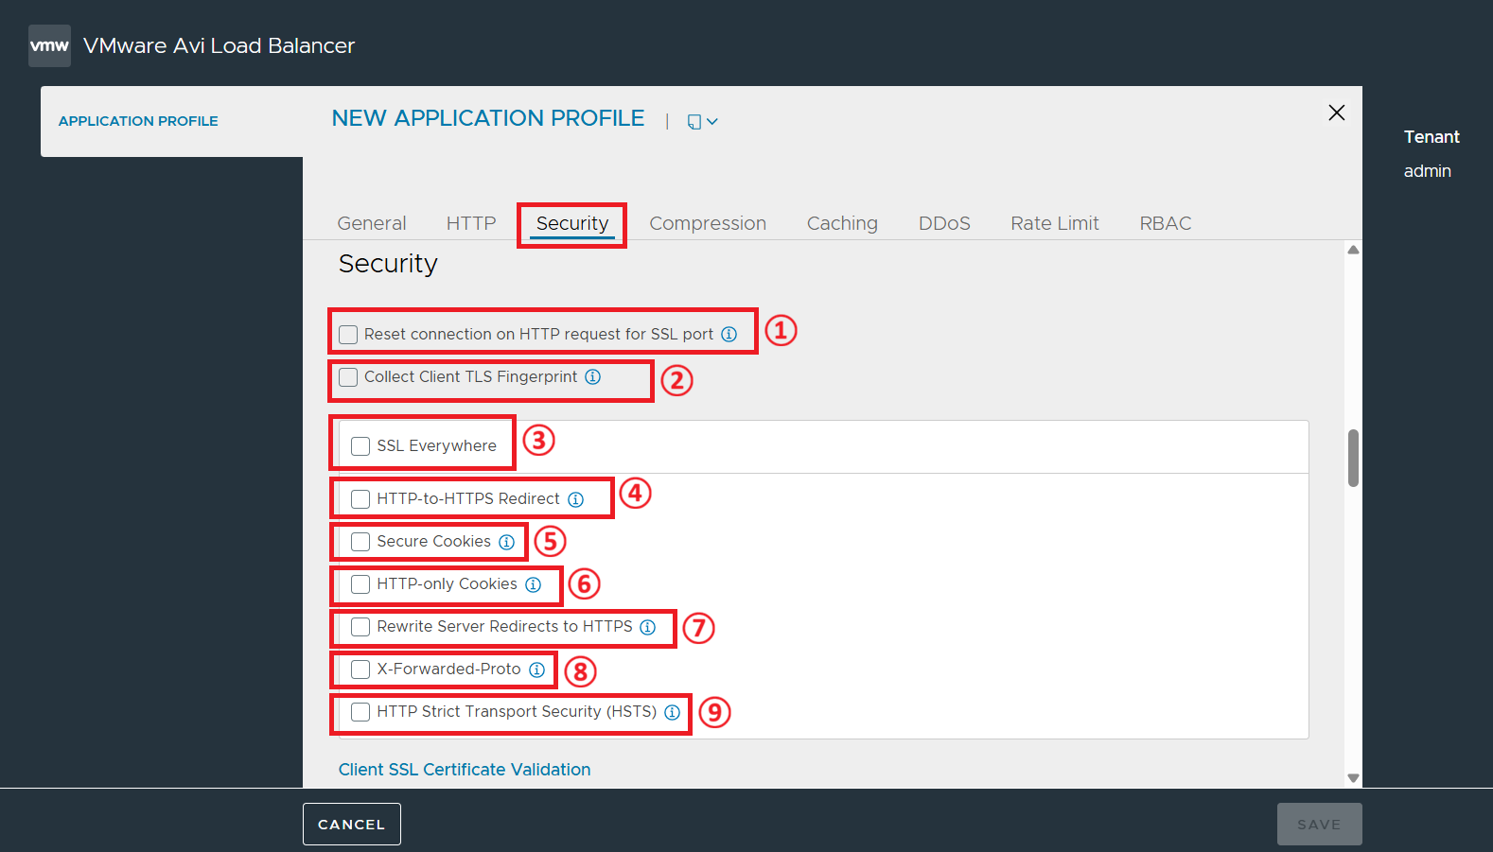
Task: Close the New Application Profile dialog
Action: [x=1336, y=113]
